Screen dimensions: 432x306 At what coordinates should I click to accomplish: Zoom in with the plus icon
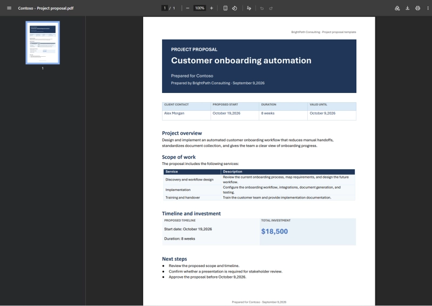pos(211,8)
